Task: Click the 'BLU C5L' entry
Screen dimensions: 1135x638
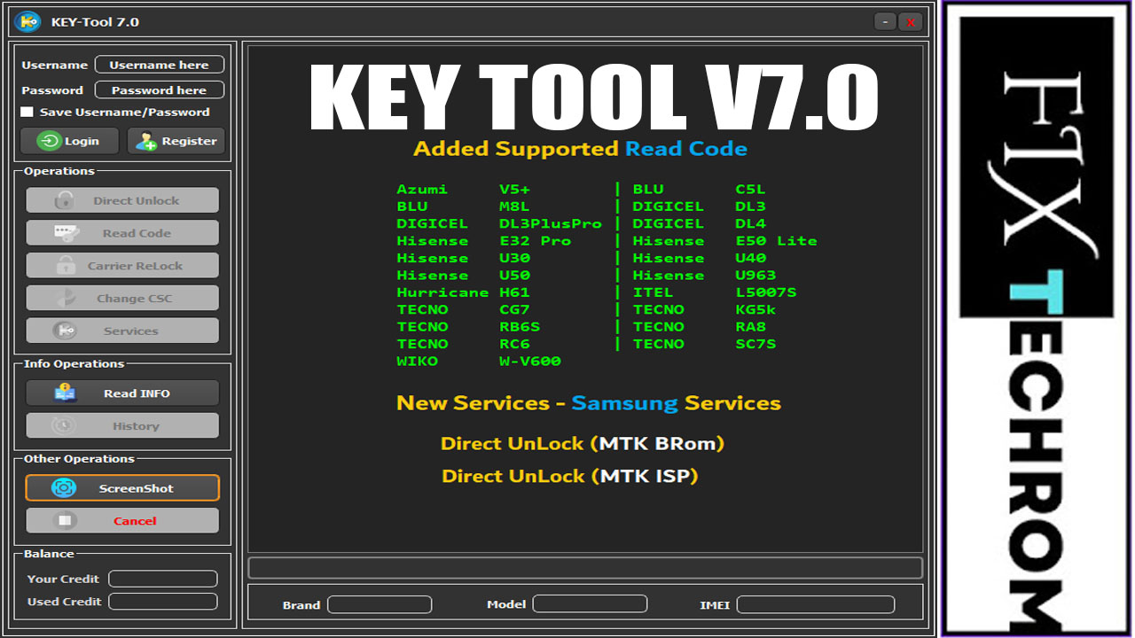Action: [x=699, y=189]
